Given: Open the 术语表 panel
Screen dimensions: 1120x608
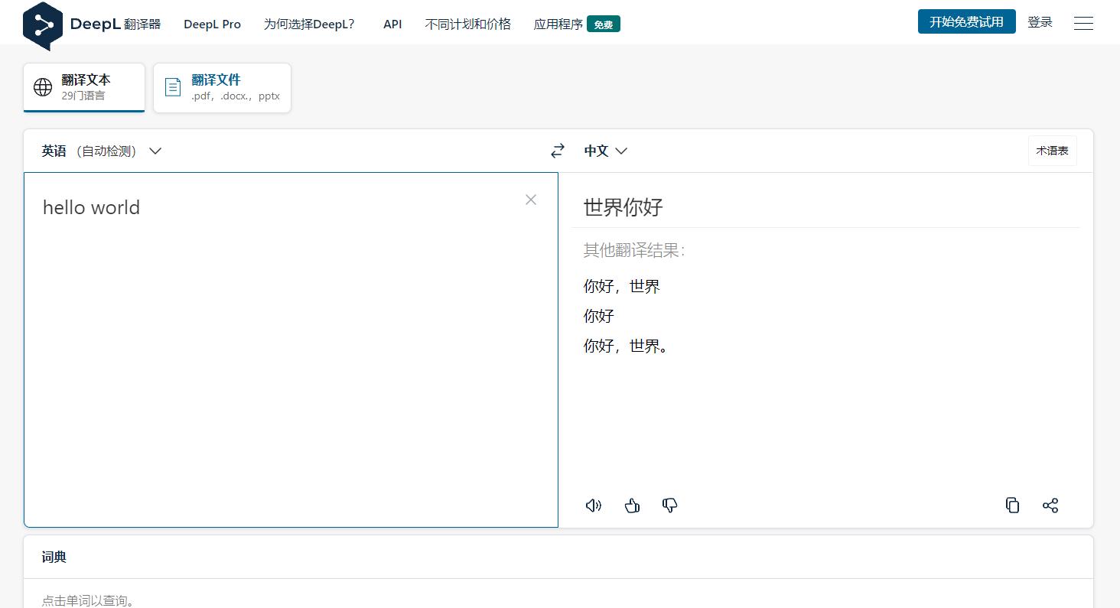Looking at the screenshot, I should (1052, 150).
